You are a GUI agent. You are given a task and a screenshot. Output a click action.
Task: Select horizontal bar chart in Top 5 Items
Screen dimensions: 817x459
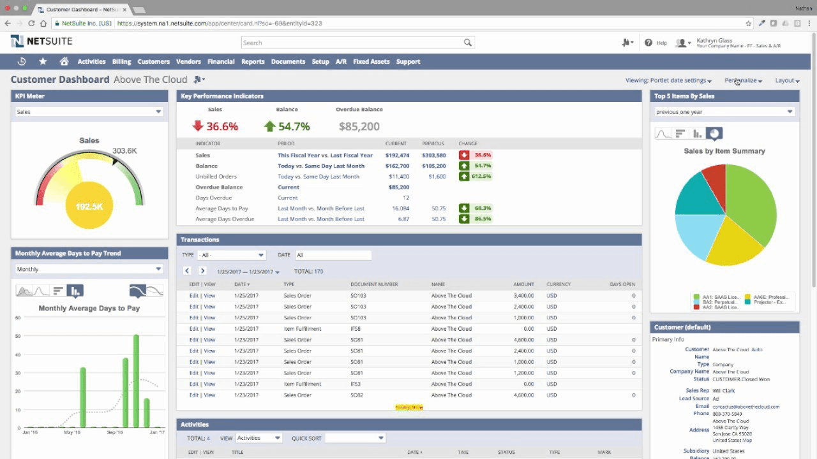point(680,134)
